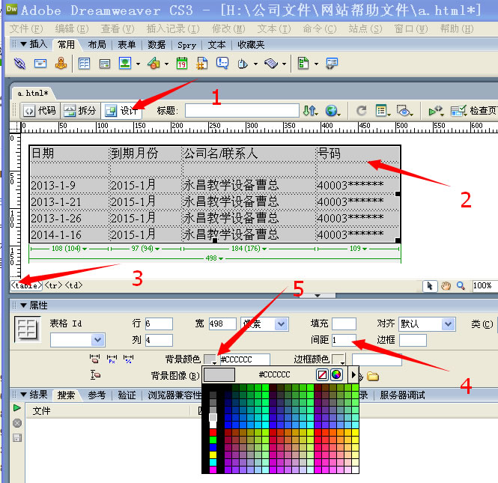
Task: Switch to the 布局 insert tab
Action: (97, 44)
